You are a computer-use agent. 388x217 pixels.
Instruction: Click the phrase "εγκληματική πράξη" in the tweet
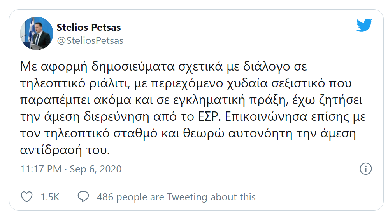click(x=206, y=100)
